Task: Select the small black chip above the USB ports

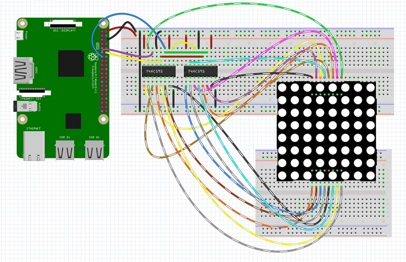Action: coord(73,121)
